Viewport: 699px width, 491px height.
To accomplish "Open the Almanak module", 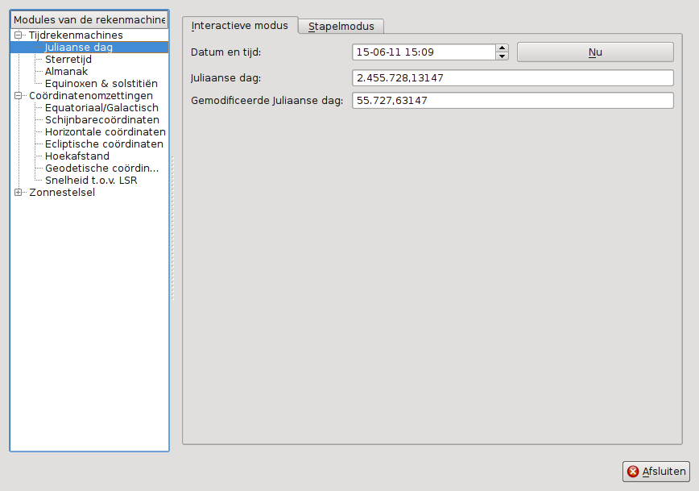I will [x=66, y=72].
